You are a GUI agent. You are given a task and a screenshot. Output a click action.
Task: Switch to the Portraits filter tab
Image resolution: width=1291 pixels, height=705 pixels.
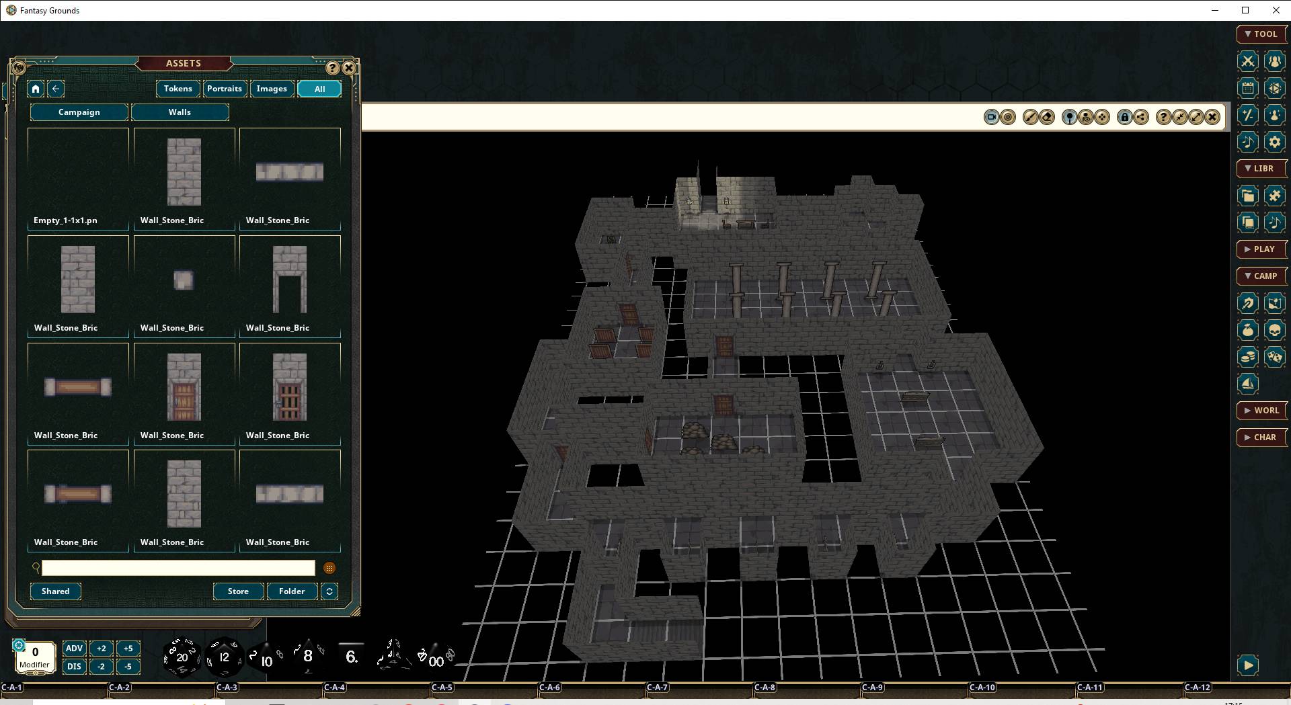tap(224, 89)
